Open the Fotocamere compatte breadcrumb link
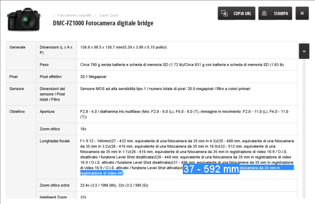The image size is (315, 204). 74,15
